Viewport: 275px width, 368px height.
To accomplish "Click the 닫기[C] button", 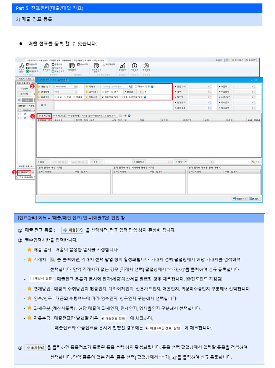I will [x=254, y=199].
